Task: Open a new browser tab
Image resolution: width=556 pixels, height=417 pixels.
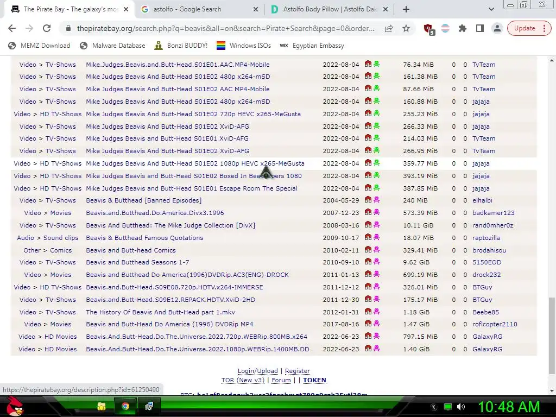Action: click(406, 9)
